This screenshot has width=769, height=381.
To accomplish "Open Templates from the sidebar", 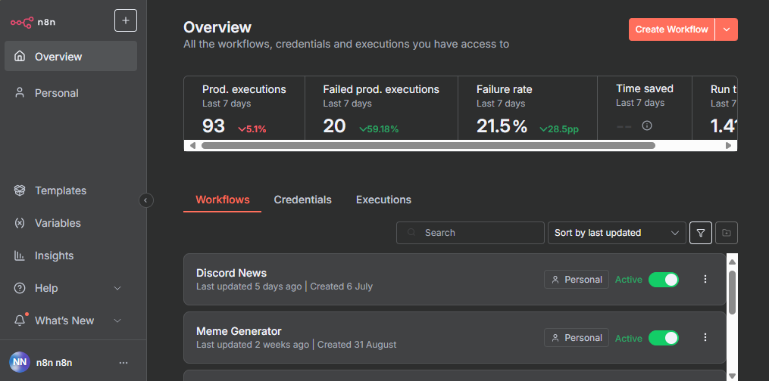I will click(61, 190).
